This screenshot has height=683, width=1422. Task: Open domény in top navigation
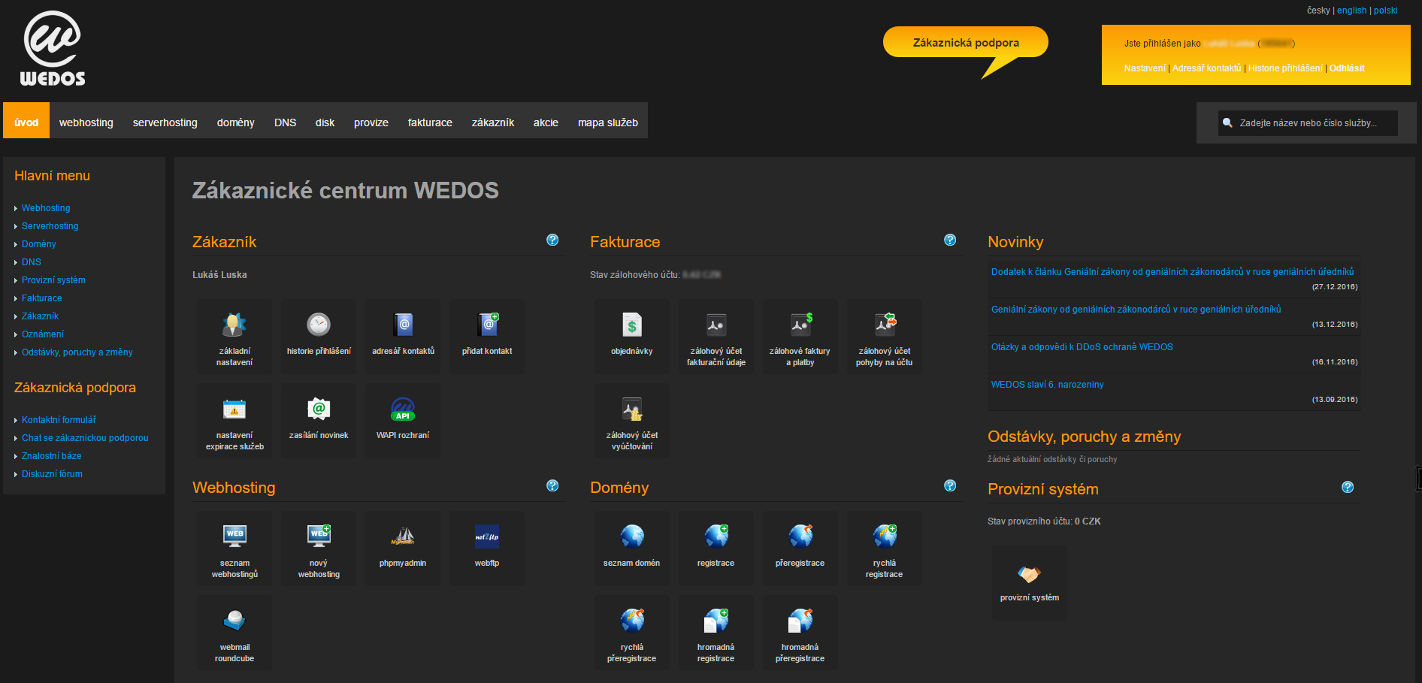[x=236, y=122]
